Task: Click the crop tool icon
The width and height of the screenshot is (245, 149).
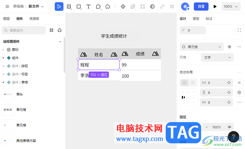Action: coord(172,7)
